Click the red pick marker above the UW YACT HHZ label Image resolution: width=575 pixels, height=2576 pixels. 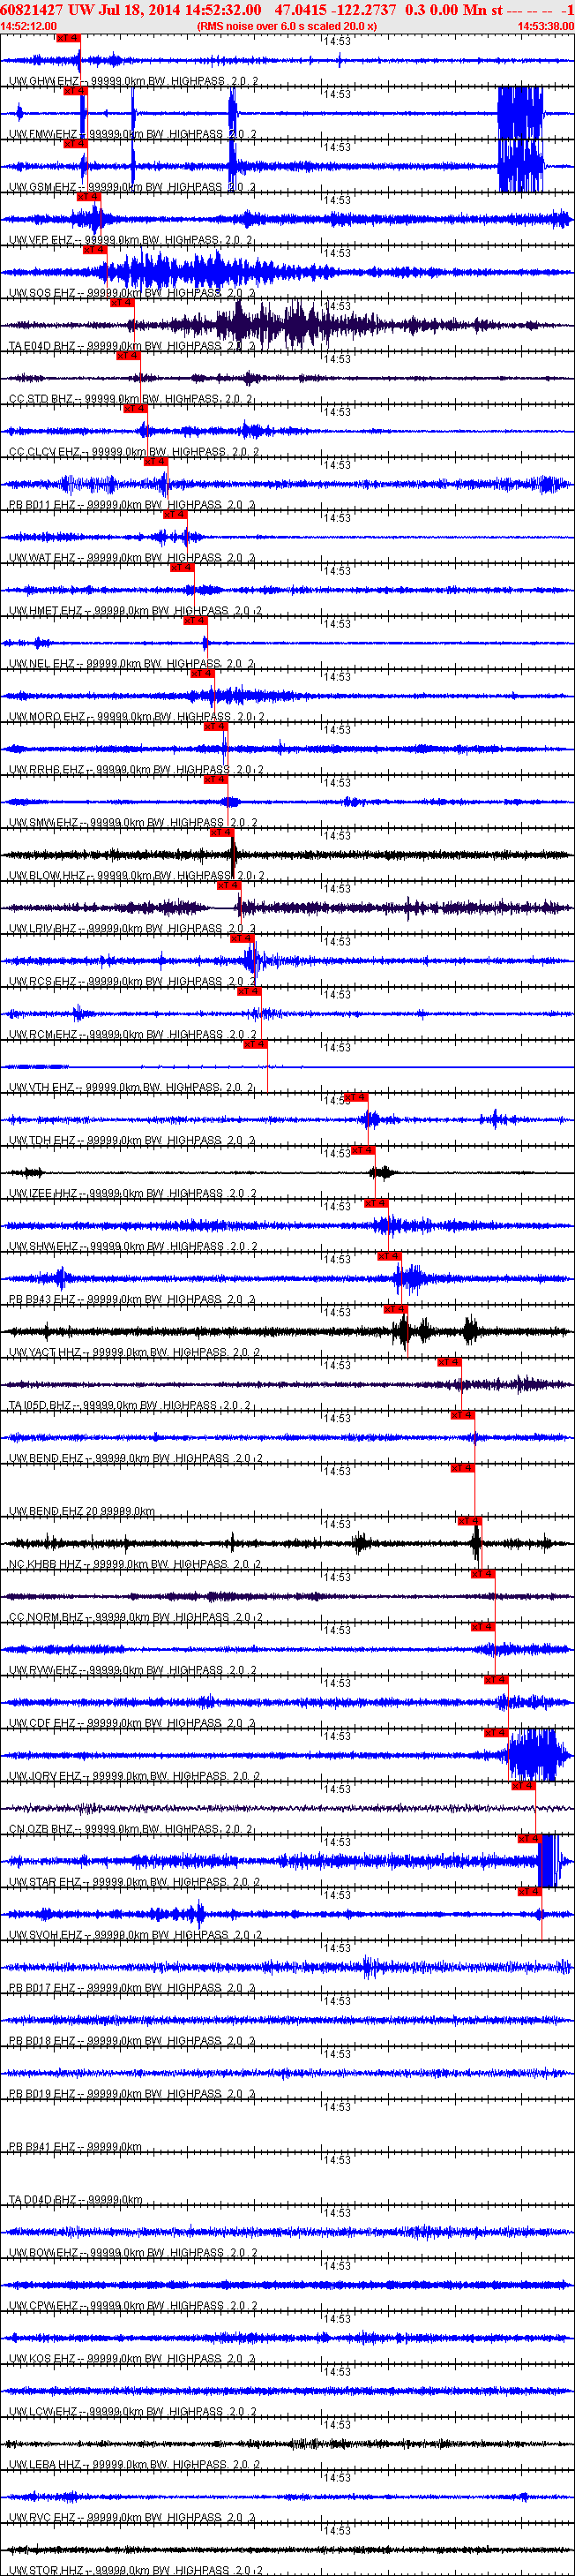coord(395,1310)
